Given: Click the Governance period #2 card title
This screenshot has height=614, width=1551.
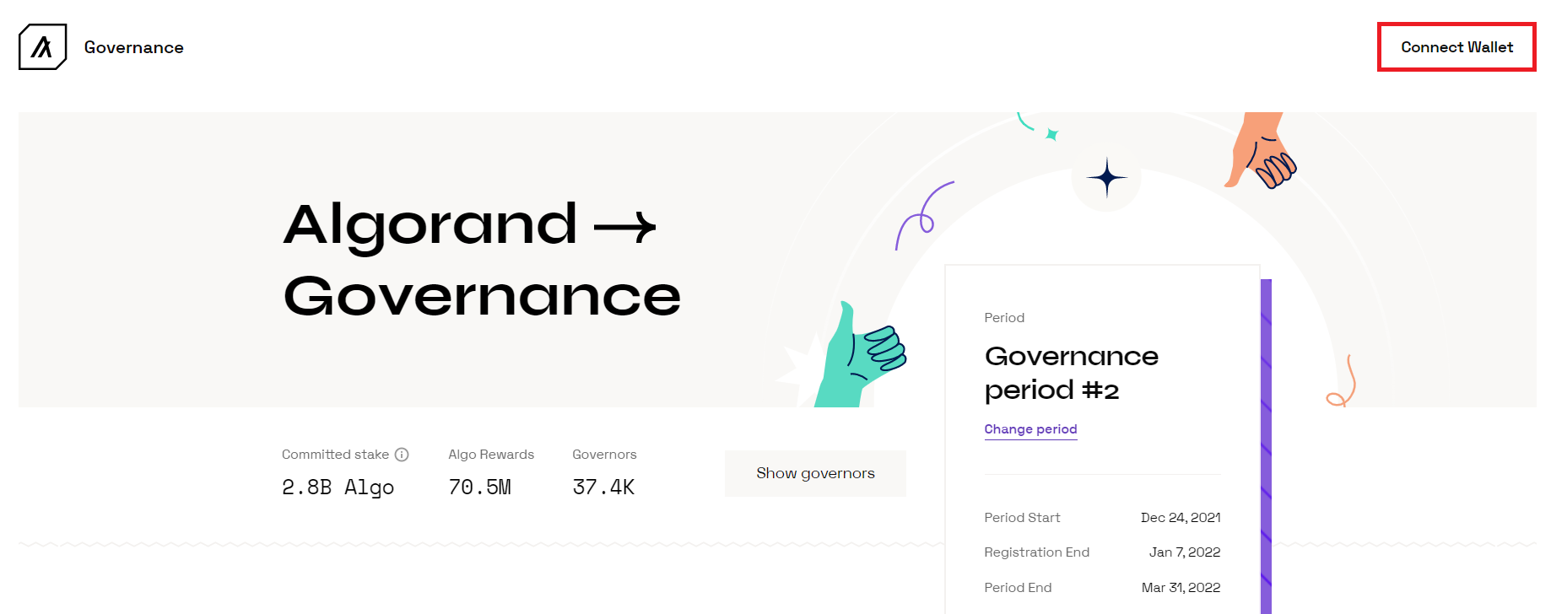Looking at the screenshot, I should (1072, 373).
